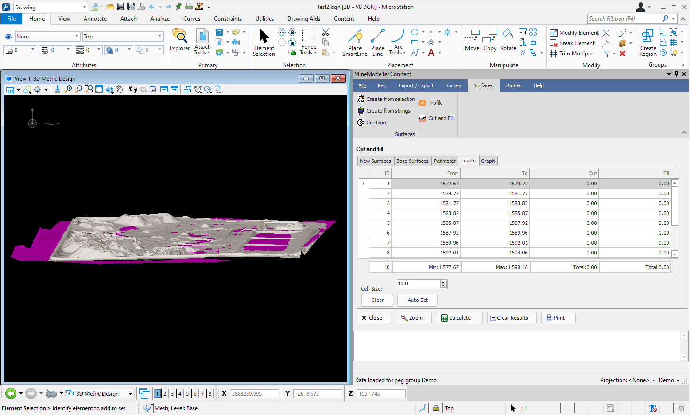Image resolution: width=690 pixels, height=415 pixels.
Task: Click Fit View in View 1 toolbar
Action: coord(99,89)
